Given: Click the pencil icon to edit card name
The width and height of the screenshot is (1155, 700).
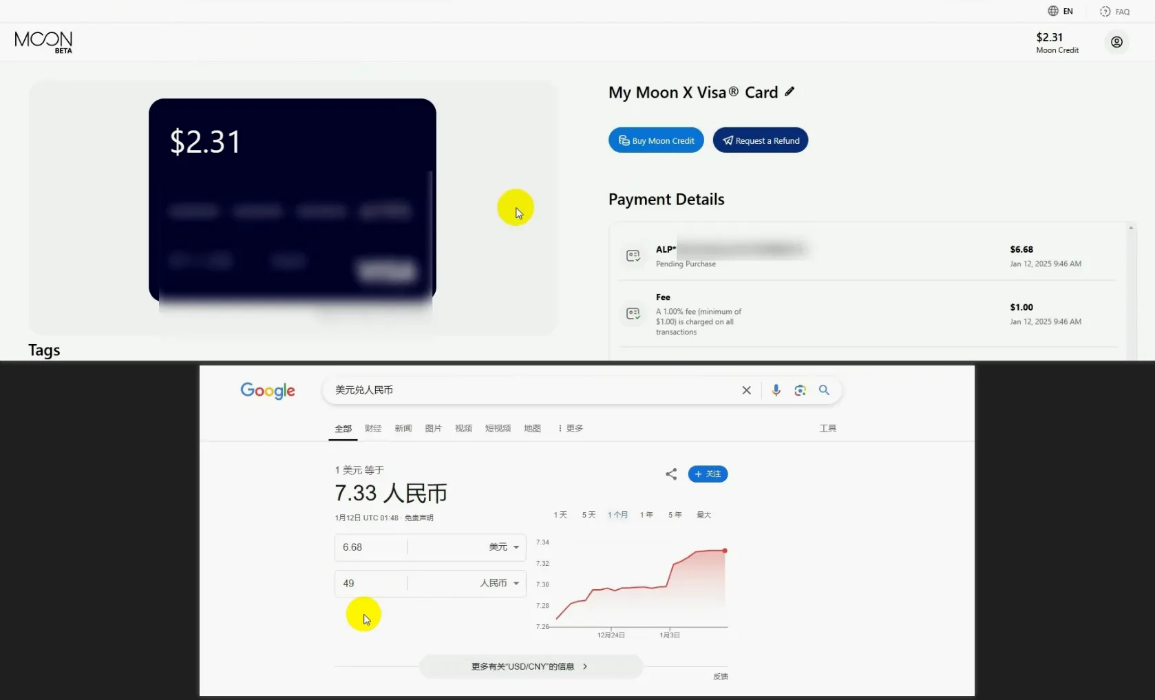Looking at the screenshot, I should [790, 92].
